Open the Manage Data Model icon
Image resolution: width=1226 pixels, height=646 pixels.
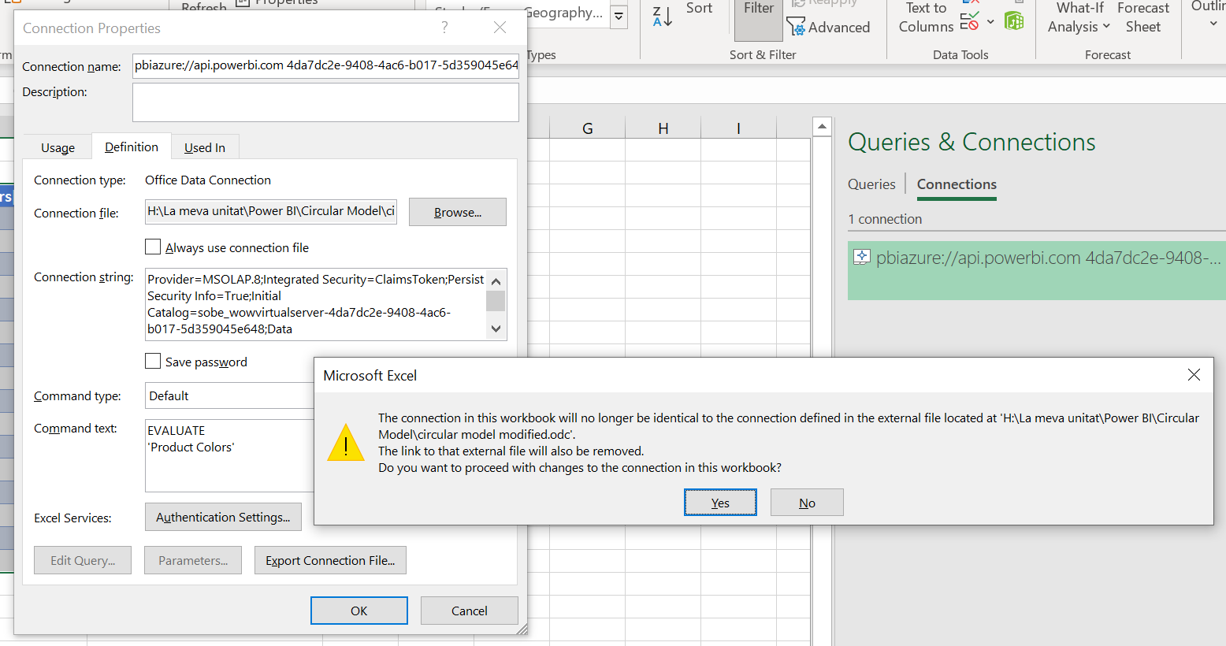1014,21
